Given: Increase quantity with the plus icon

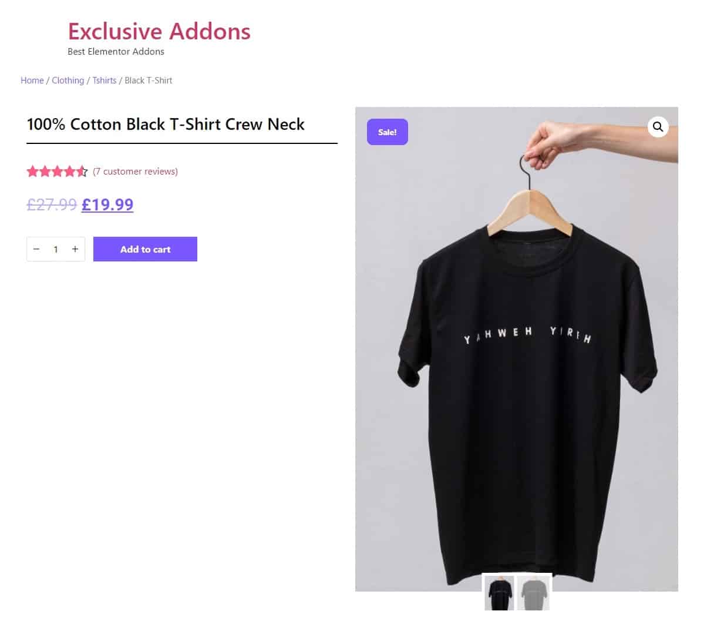Looking at the screenshot, I should pyautogui.click(x=75, y=249).
